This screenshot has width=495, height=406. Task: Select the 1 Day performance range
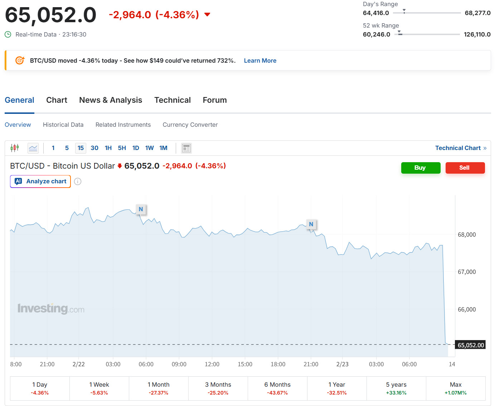40,388
